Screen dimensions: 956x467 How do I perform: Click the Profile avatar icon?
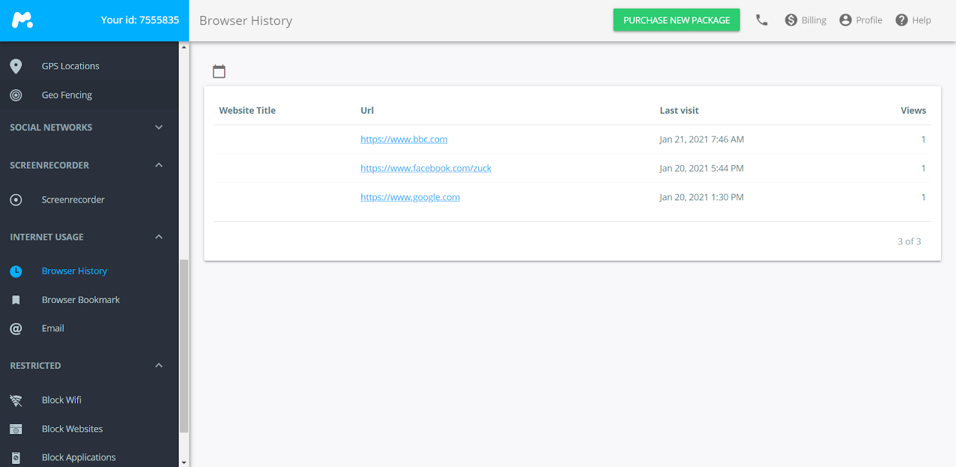845,20
